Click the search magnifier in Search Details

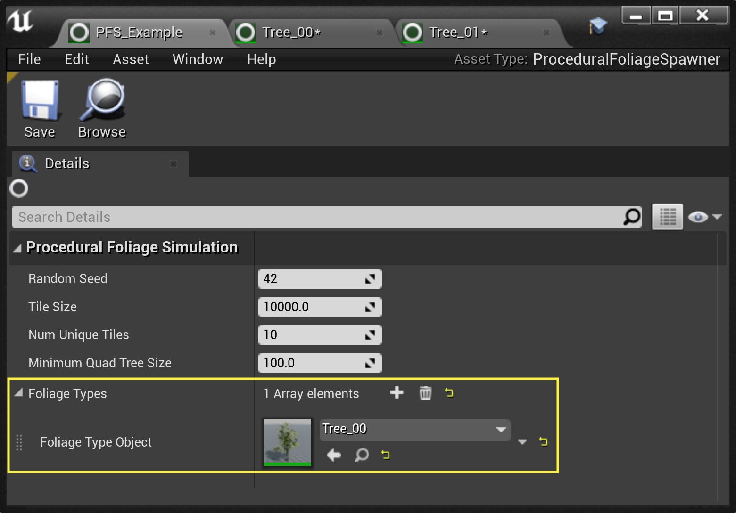[632, 217]
